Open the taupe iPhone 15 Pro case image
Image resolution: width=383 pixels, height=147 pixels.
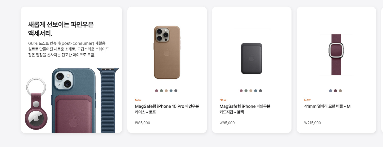167,52
